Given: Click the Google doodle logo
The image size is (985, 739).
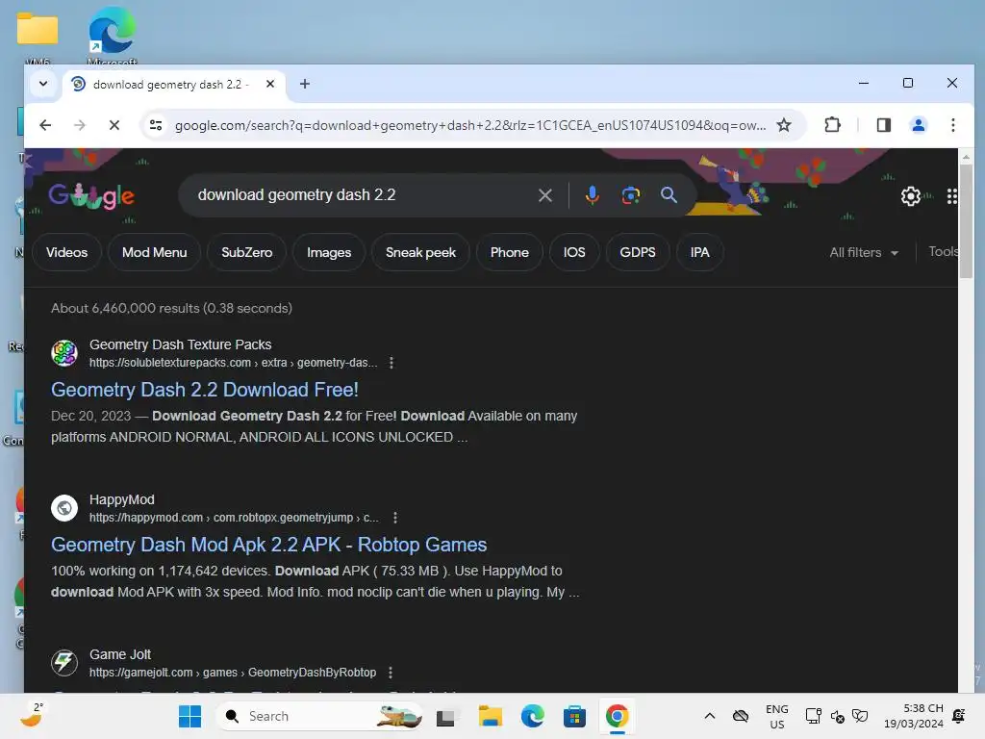Looking at the screenshot, I should coord(91,195).
